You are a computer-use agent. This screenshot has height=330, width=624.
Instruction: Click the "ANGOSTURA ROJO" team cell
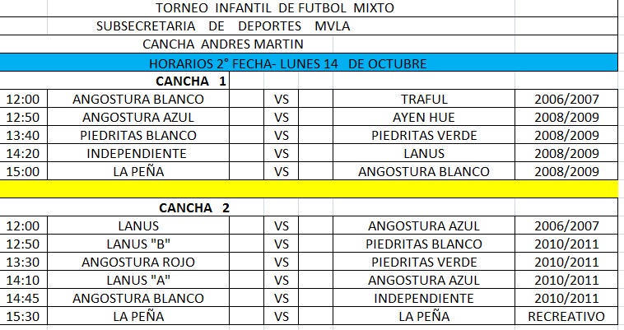click(138, 262)
